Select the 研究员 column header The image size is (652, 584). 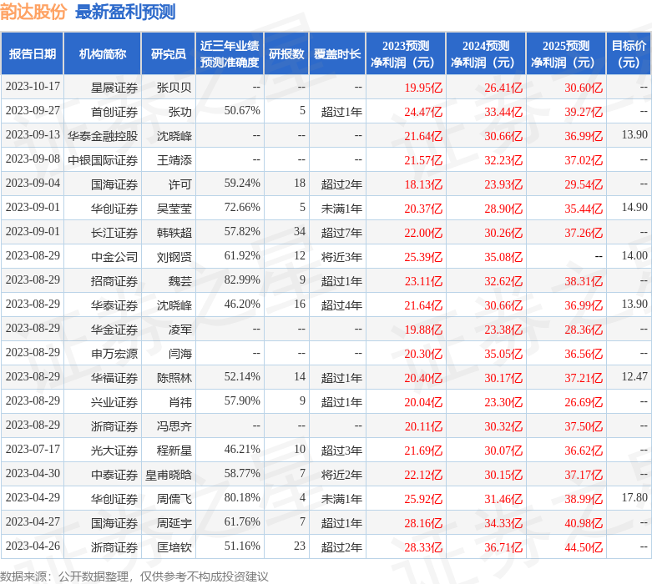coord(169,53)
